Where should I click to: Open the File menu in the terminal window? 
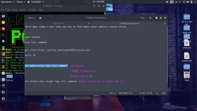(x=3, y=10)
